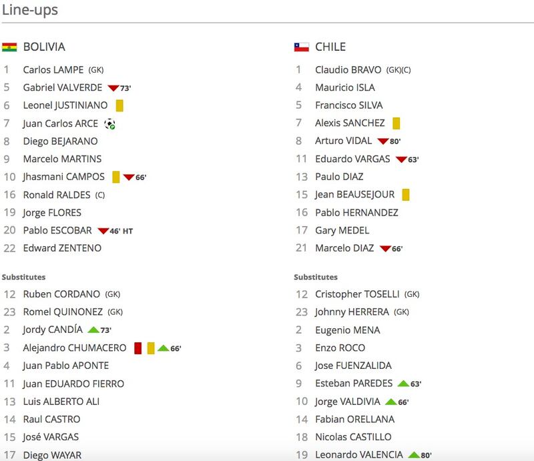Click the substituted-off arrow next to Gabriel VALVERDE
The height and width of the screenshot is (461, 534).
coord(113,88)
